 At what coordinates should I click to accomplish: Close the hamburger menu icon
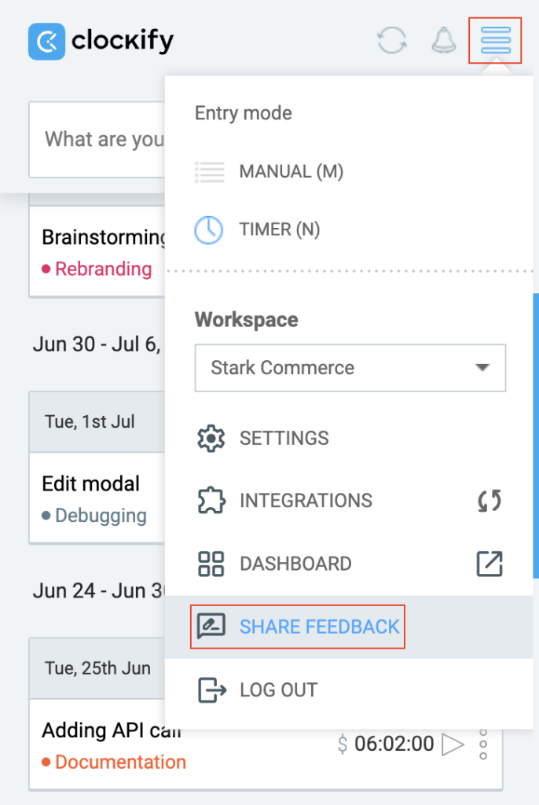(495, 40)
